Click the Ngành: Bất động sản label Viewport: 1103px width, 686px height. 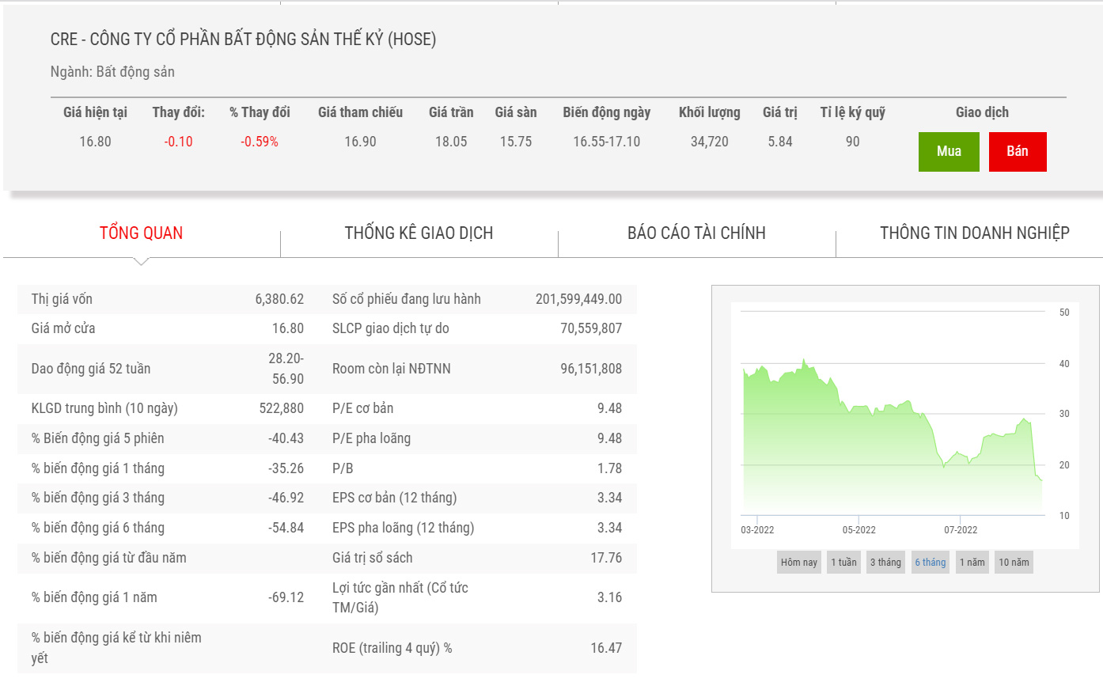point(112,72)
